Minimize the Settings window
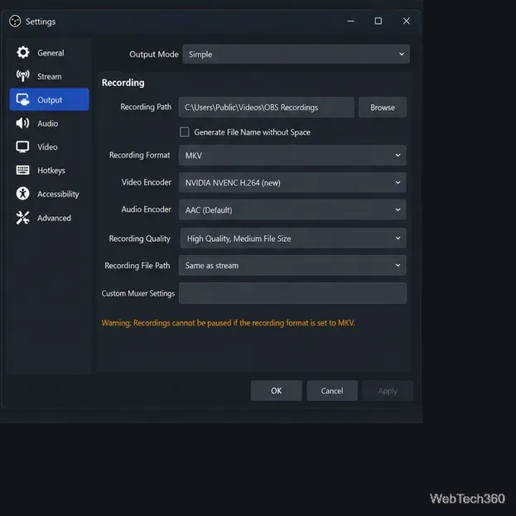 coord(351,21)
